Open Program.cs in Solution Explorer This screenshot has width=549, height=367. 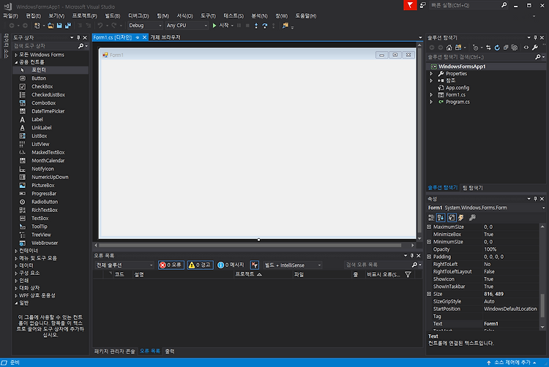(457, 102)
